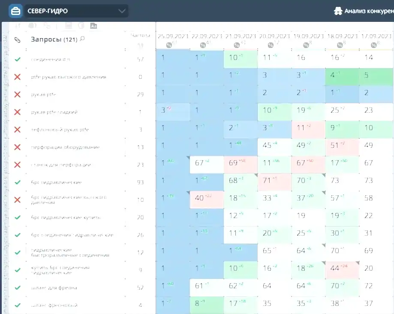The height and width of the screenshot is (314, 394).
Task: Click the Aa text toolbar icon
Action: [x=93, y=26]
